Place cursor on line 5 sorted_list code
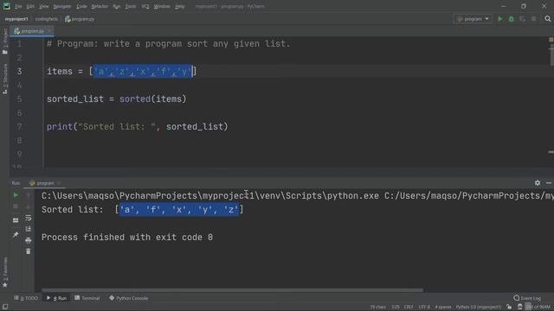The height and width of the screenshot is (311, 554). click(x=116, y=99)
